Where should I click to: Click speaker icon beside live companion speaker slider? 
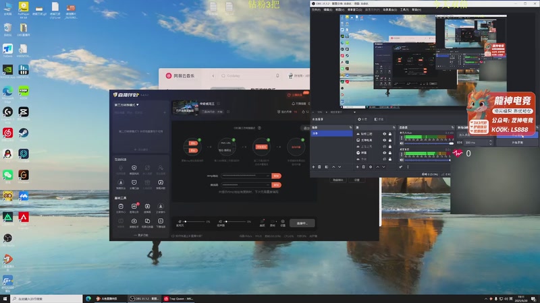221,222
